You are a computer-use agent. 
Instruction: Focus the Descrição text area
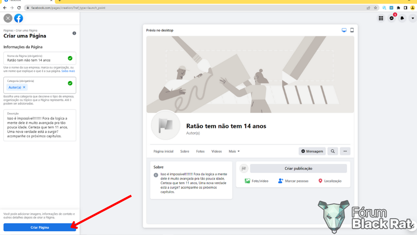[40, 125]
